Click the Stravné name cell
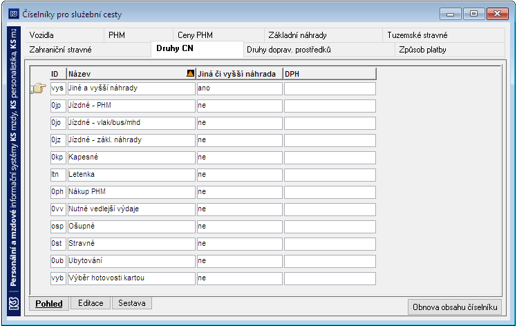517x328 pixels. [x=131, y=244]
